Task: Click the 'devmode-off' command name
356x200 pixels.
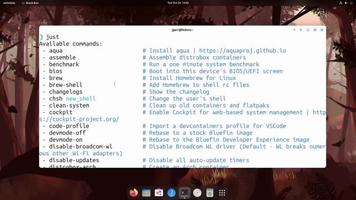Action: point(67,133)
